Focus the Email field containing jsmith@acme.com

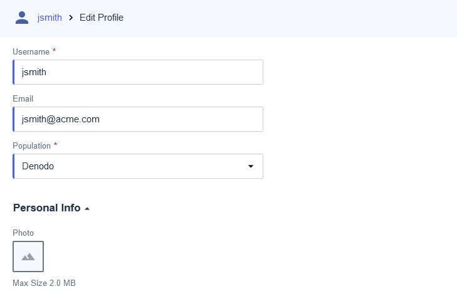(x=138, y=119)
